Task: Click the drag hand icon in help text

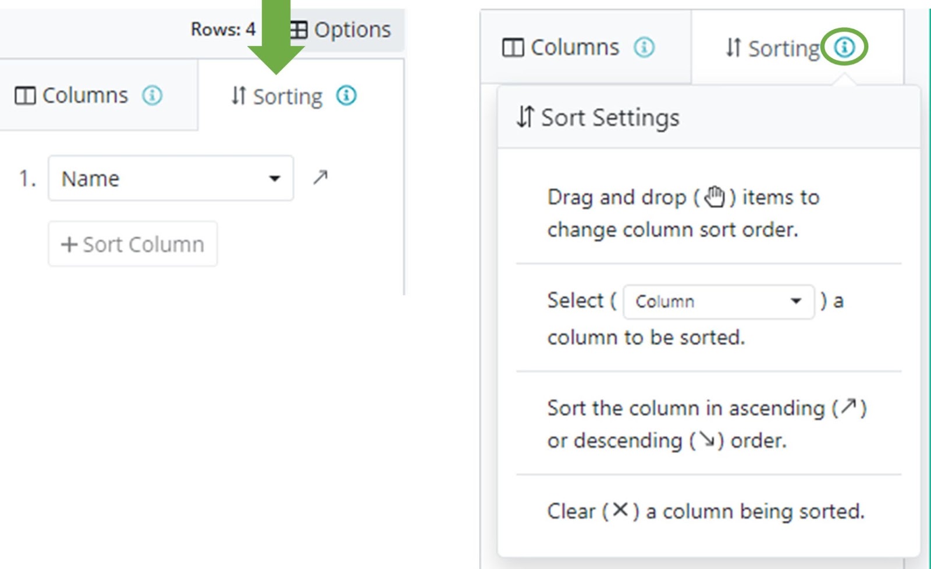Action: pos(715,197)
